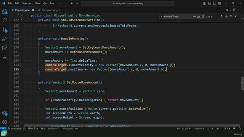Screen dimensions: 244x137
Task: Open the Source Control view
Action: (x=5, y=30)
